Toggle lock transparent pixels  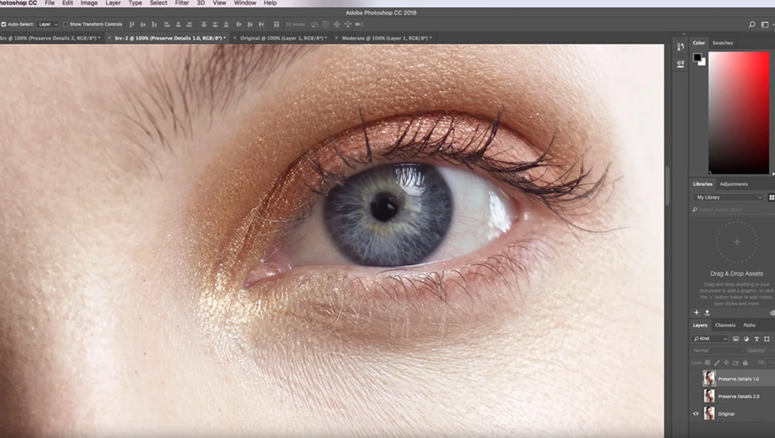707,362
